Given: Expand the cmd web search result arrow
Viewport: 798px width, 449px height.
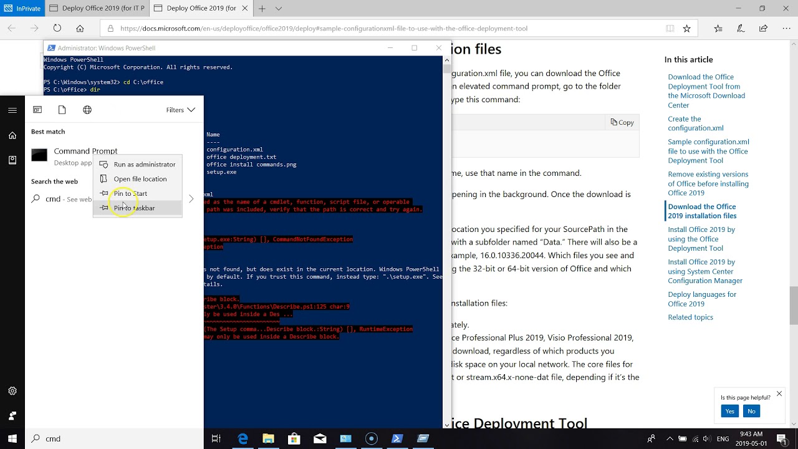Looking at the screenshot, I should (x=191, y=199).
